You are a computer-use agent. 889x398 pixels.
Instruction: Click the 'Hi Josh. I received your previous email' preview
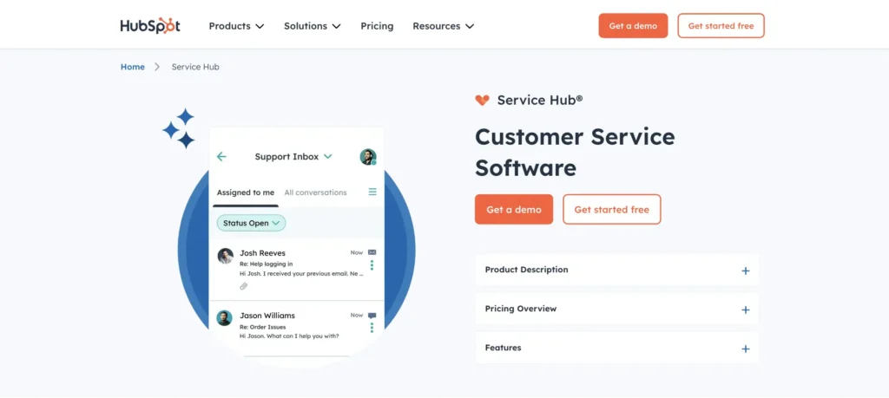coord(301,273)
